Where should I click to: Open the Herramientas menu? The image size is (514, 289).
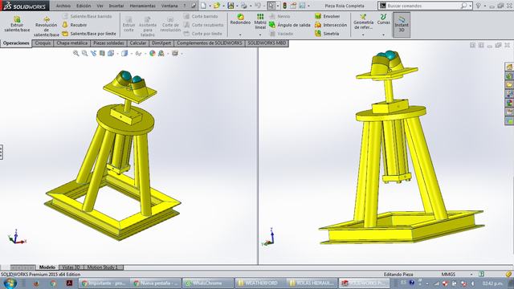coord(143,6)
